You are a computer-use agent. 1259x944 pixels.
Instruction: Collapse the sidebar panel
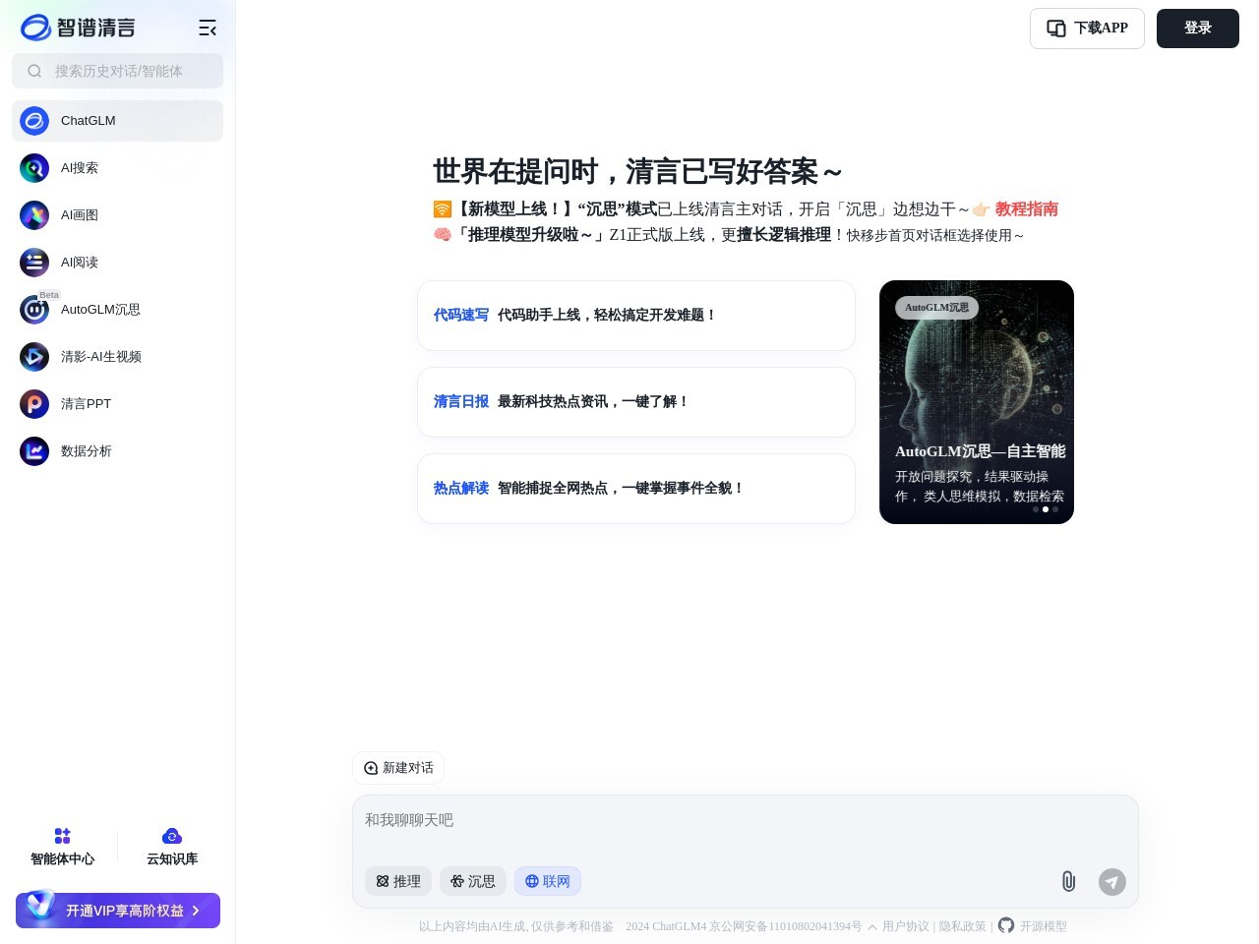pos(208,28)
